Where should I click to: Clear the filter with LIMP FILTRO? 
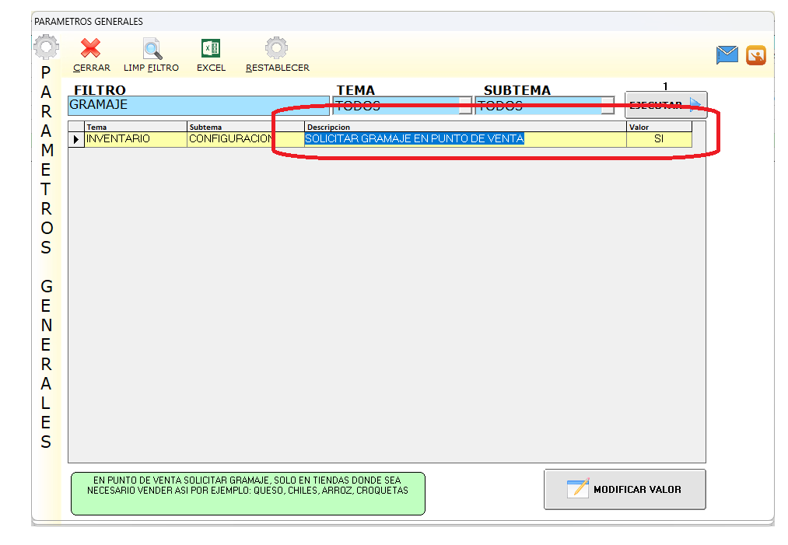[x=152, y=50]
